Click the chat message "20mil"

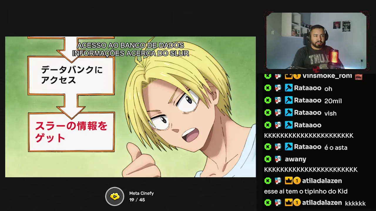(x=333, y=101)
